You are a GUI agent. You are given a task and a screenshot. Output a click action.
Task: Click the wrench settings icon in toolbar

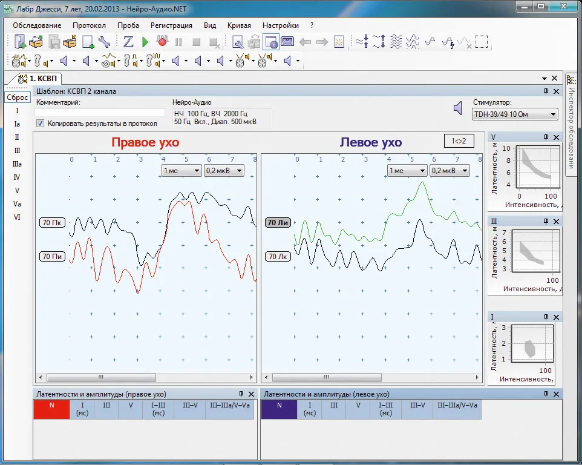(104, 42)
